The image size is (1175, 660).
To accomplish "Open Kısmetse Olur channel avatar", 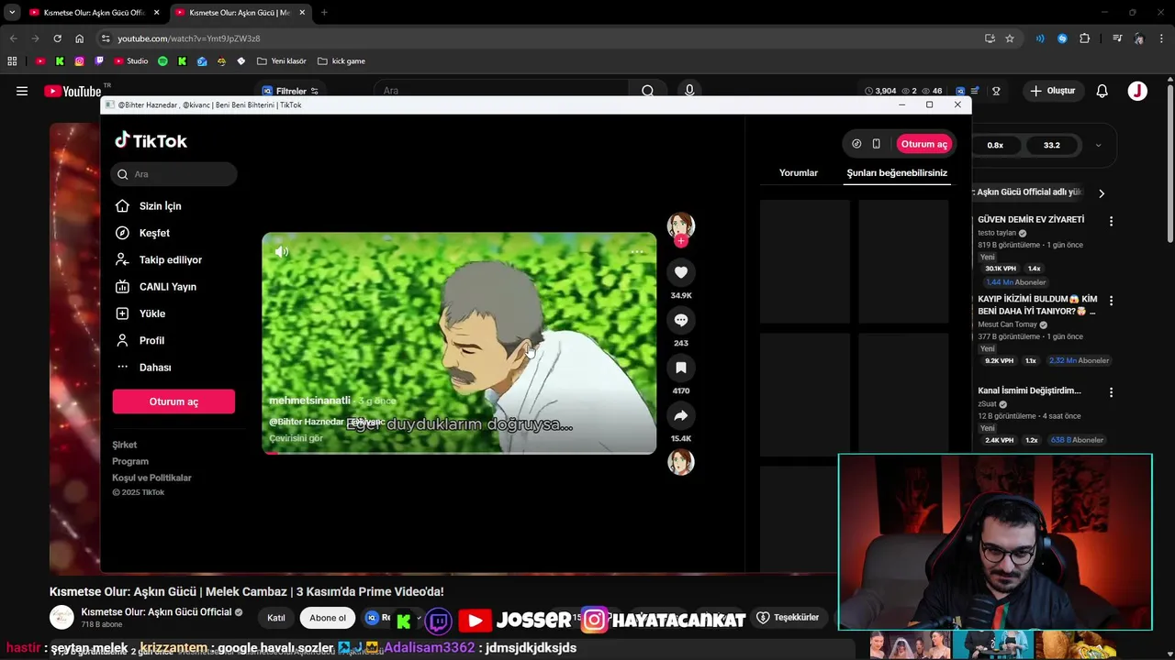I will coord(62,618).
